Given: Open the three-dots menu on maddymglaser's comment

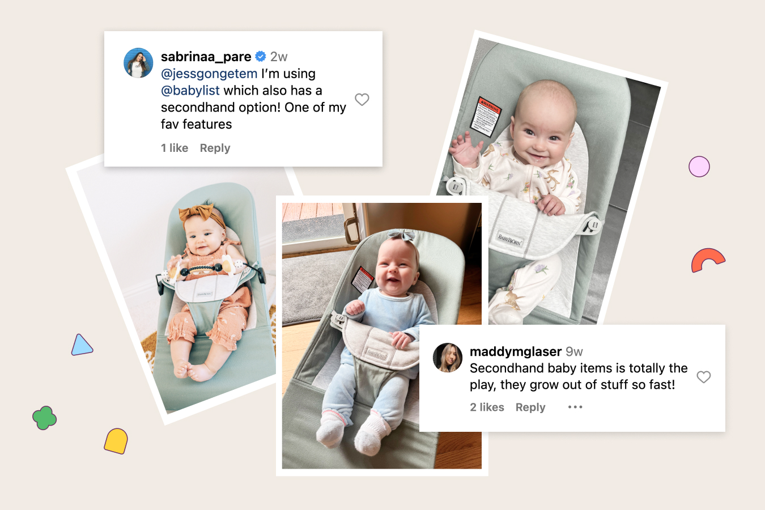Looking at the screenshot, I should coord(575,407).
